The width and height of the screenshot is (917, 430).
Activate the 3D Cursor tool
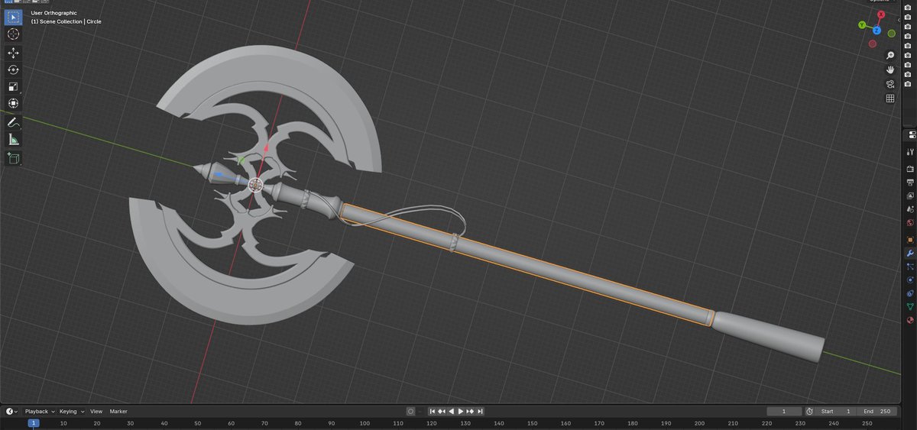(13, 34)
